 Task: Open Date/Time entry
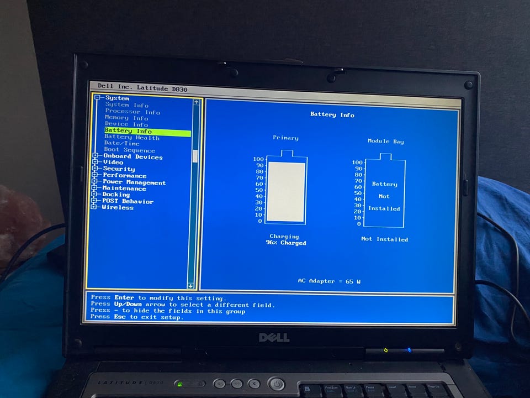[x=121, y=143]
